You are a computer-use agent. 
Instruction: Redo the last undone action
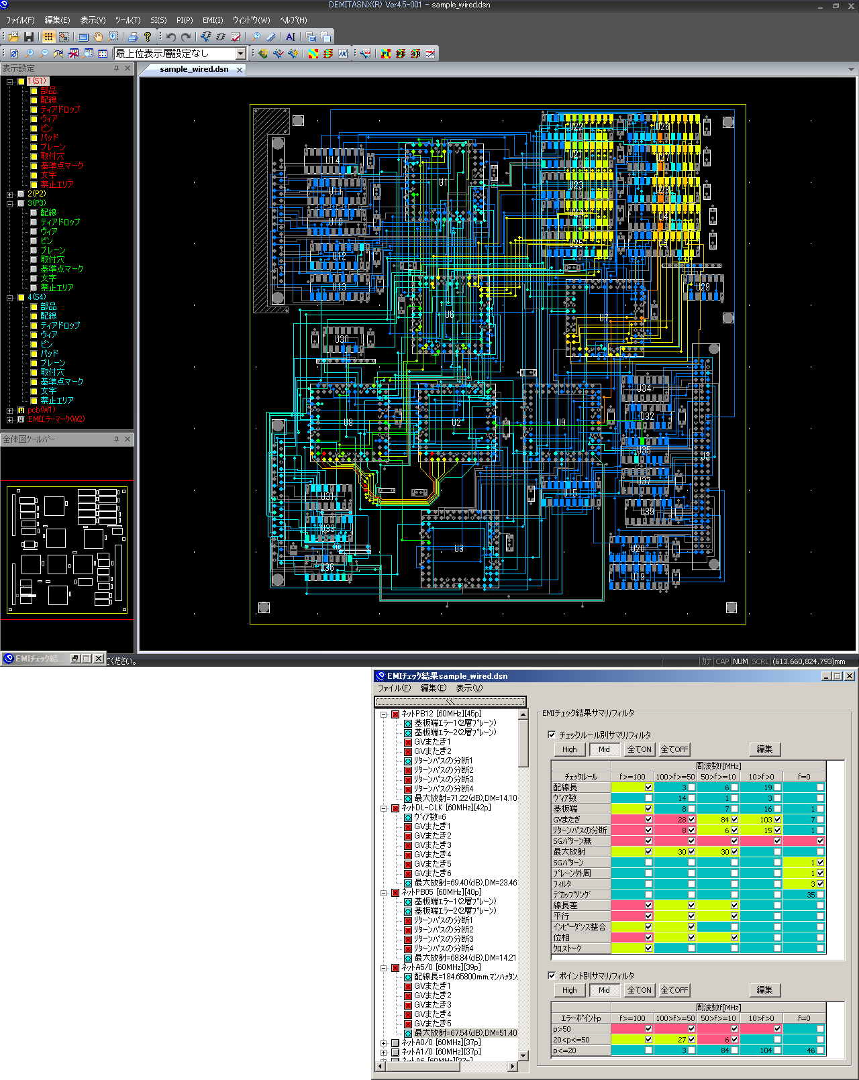click(x=186, y=37)
